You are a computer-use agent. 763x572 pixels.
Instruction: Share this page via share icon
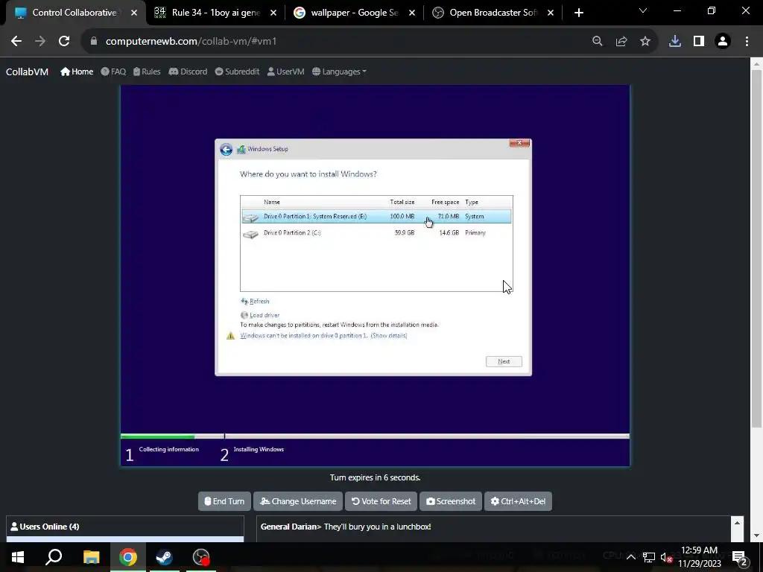tap(621, 42)
